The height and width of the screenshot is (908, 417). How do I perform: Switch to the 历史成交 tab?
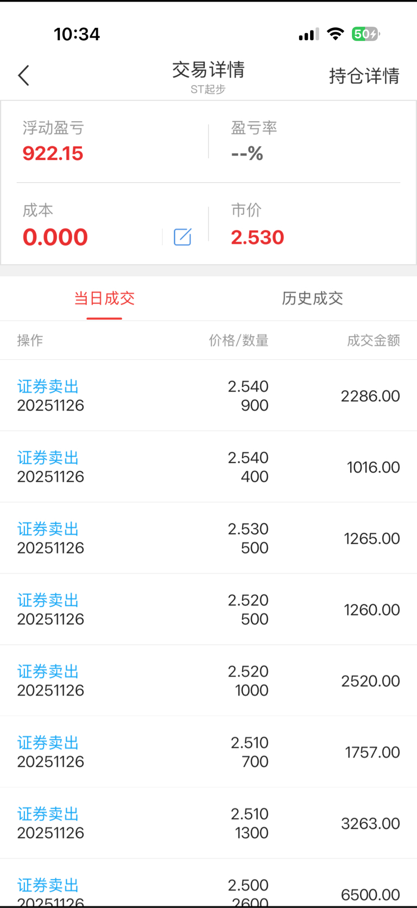pos(312,298)
